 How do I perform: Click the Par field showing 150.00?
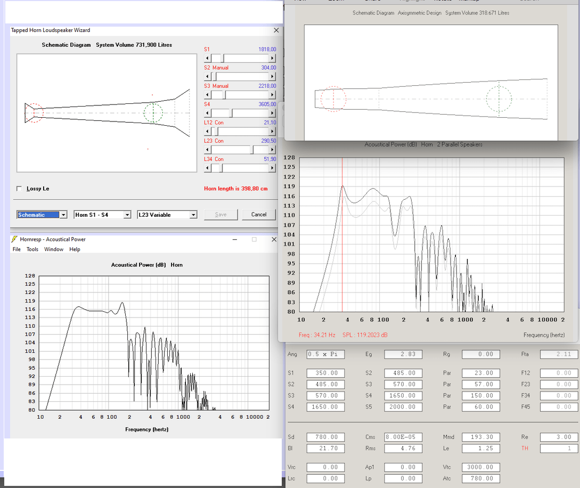(481, 396)
